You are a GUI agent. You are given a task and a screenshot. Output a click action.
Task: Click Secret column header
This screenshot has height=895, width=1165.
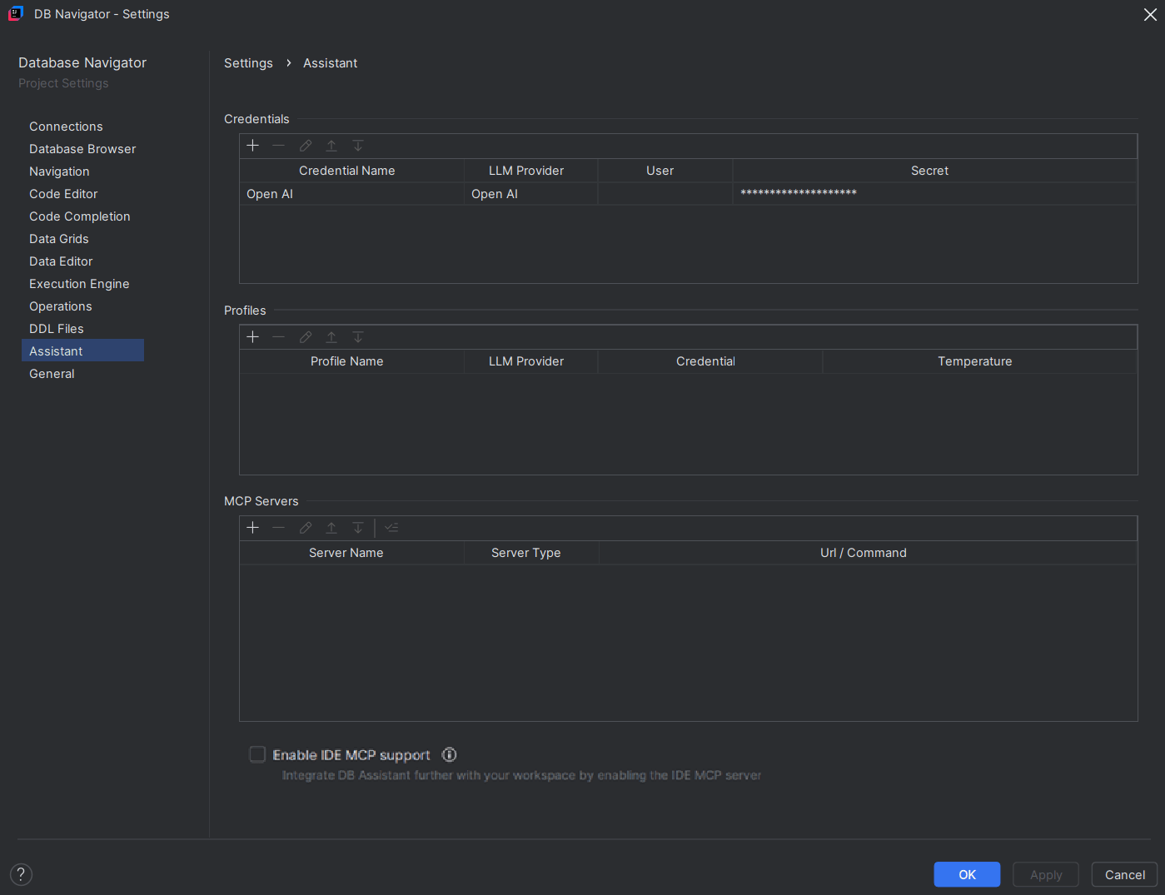(934, 171)
